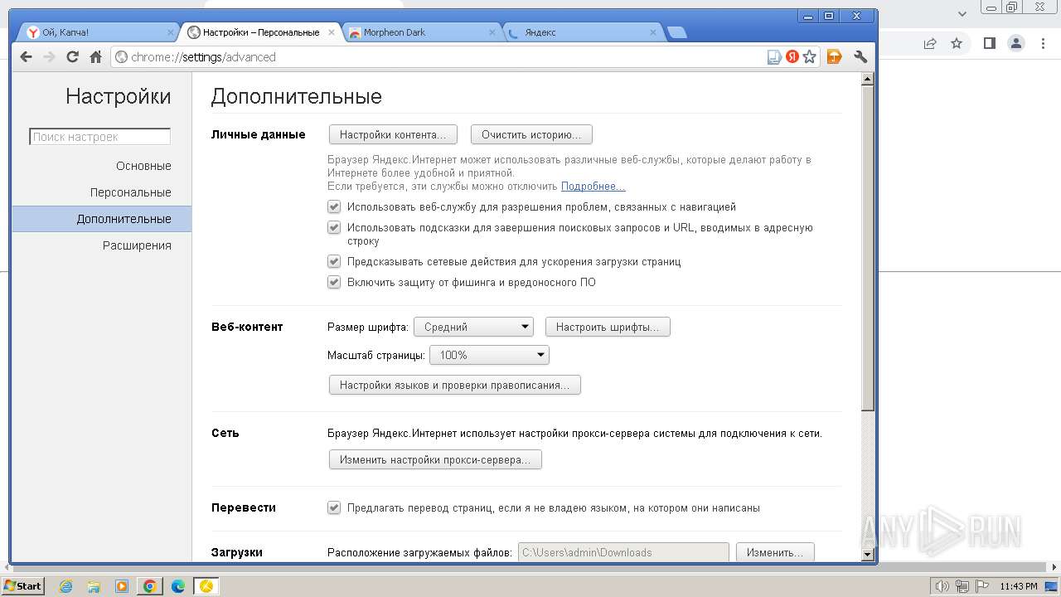This screenshot has width=1061, height=597.
Task: Click the download location path field
Action: [623, 552]
